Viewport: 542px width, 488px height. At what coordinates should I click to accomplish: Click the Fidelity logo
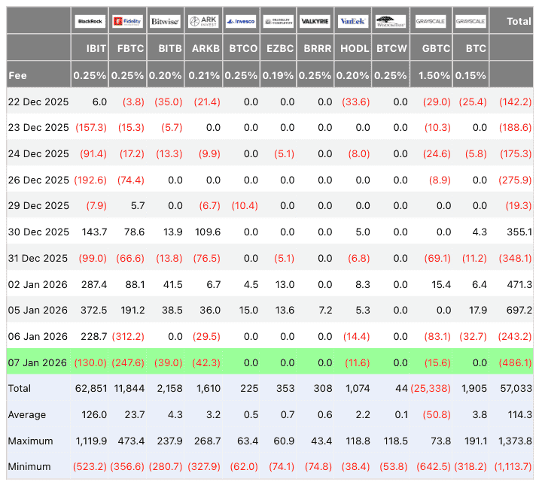click(x=128, y=22)
